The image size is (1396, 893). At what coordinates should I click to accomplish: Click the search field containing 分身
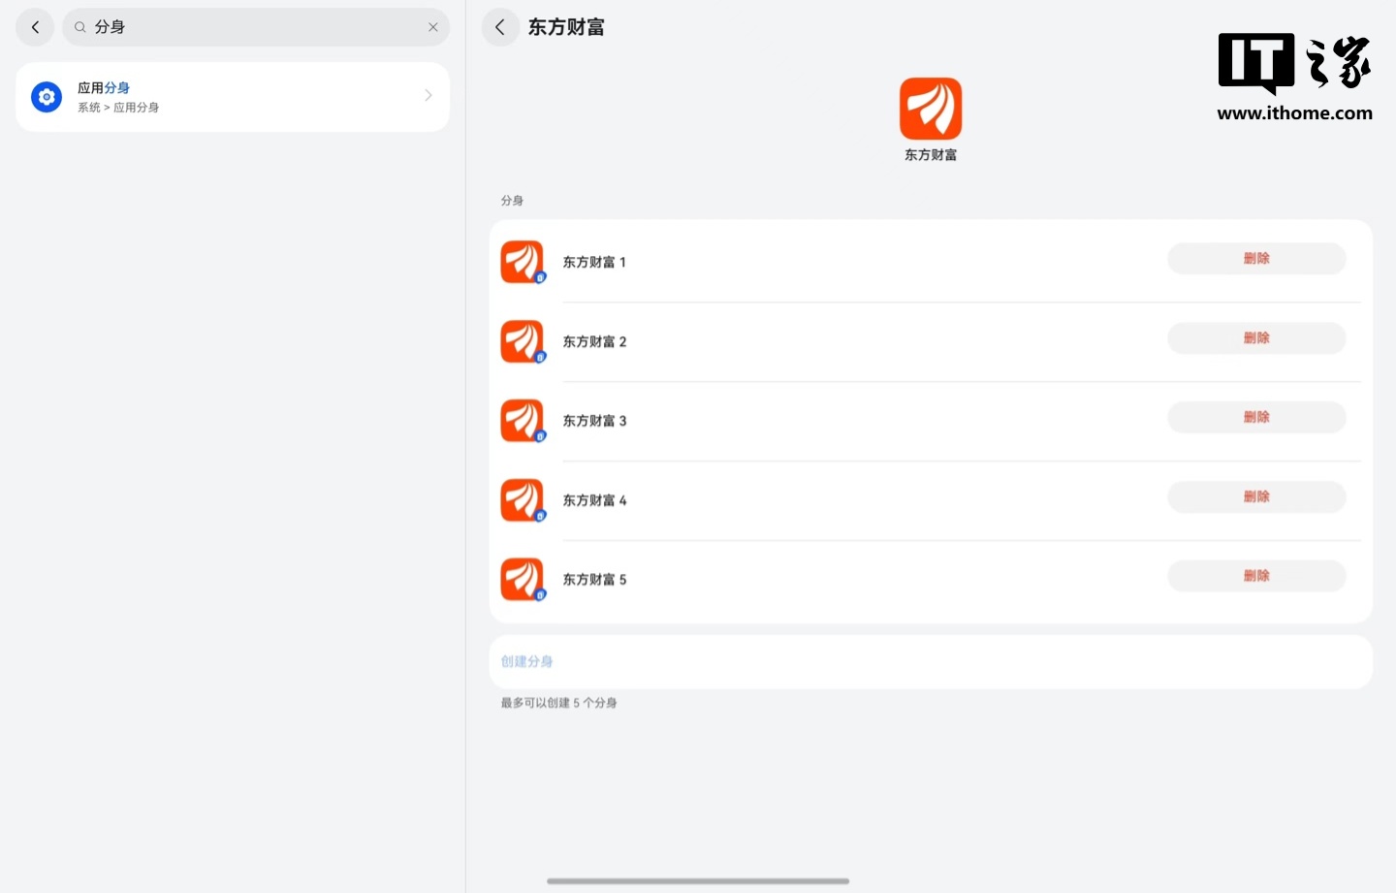click(252, 27)
